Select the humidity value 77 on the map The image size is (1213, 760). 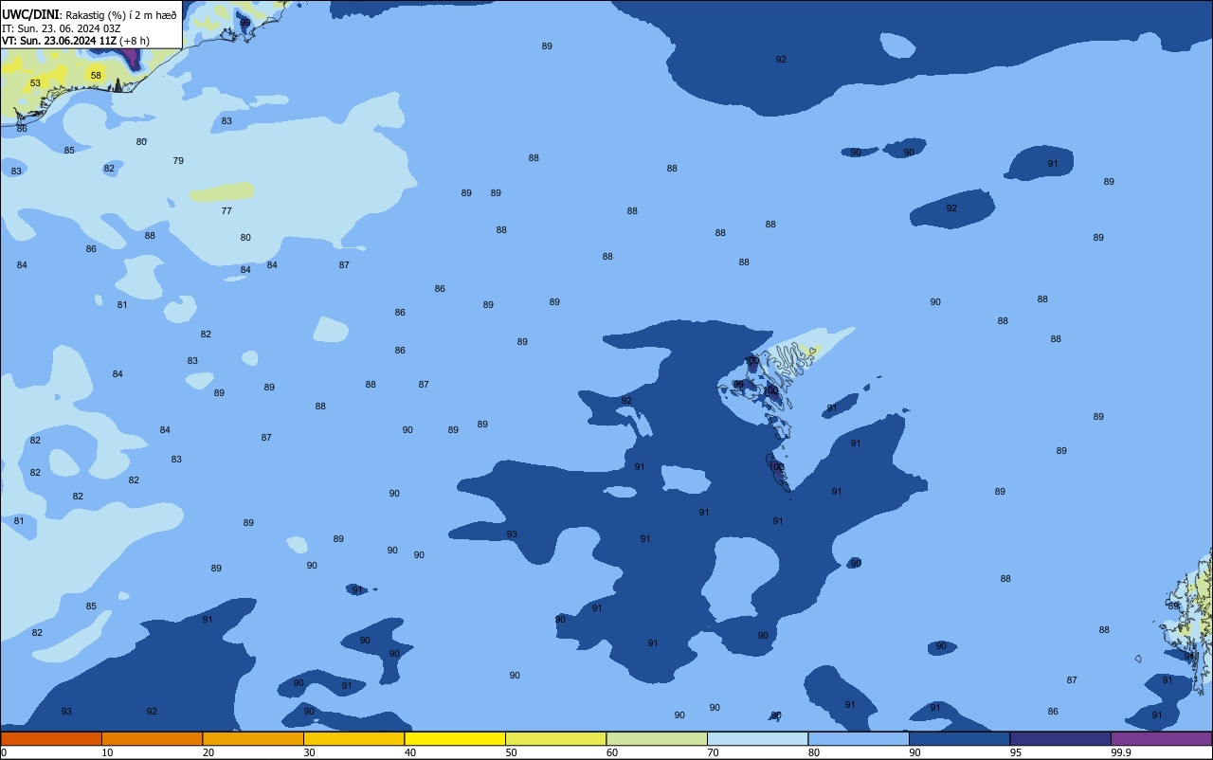tap(226, 211)
